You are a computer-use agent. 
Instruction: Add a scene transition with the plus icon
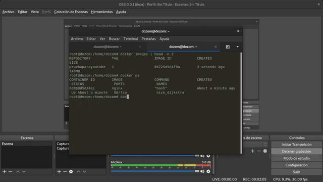(253, 151)
